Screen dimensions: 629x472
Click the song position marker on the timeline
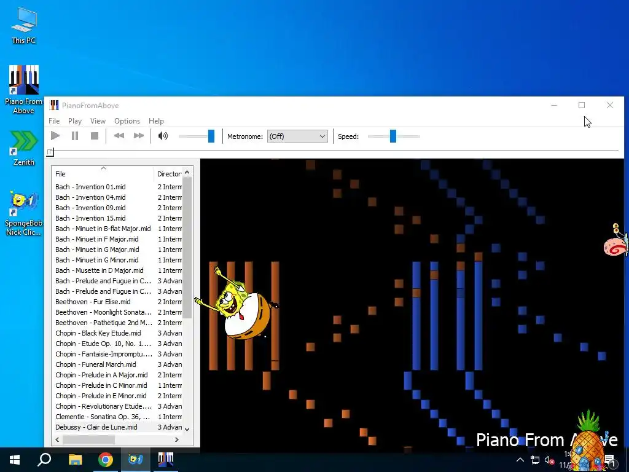point(50,152)
